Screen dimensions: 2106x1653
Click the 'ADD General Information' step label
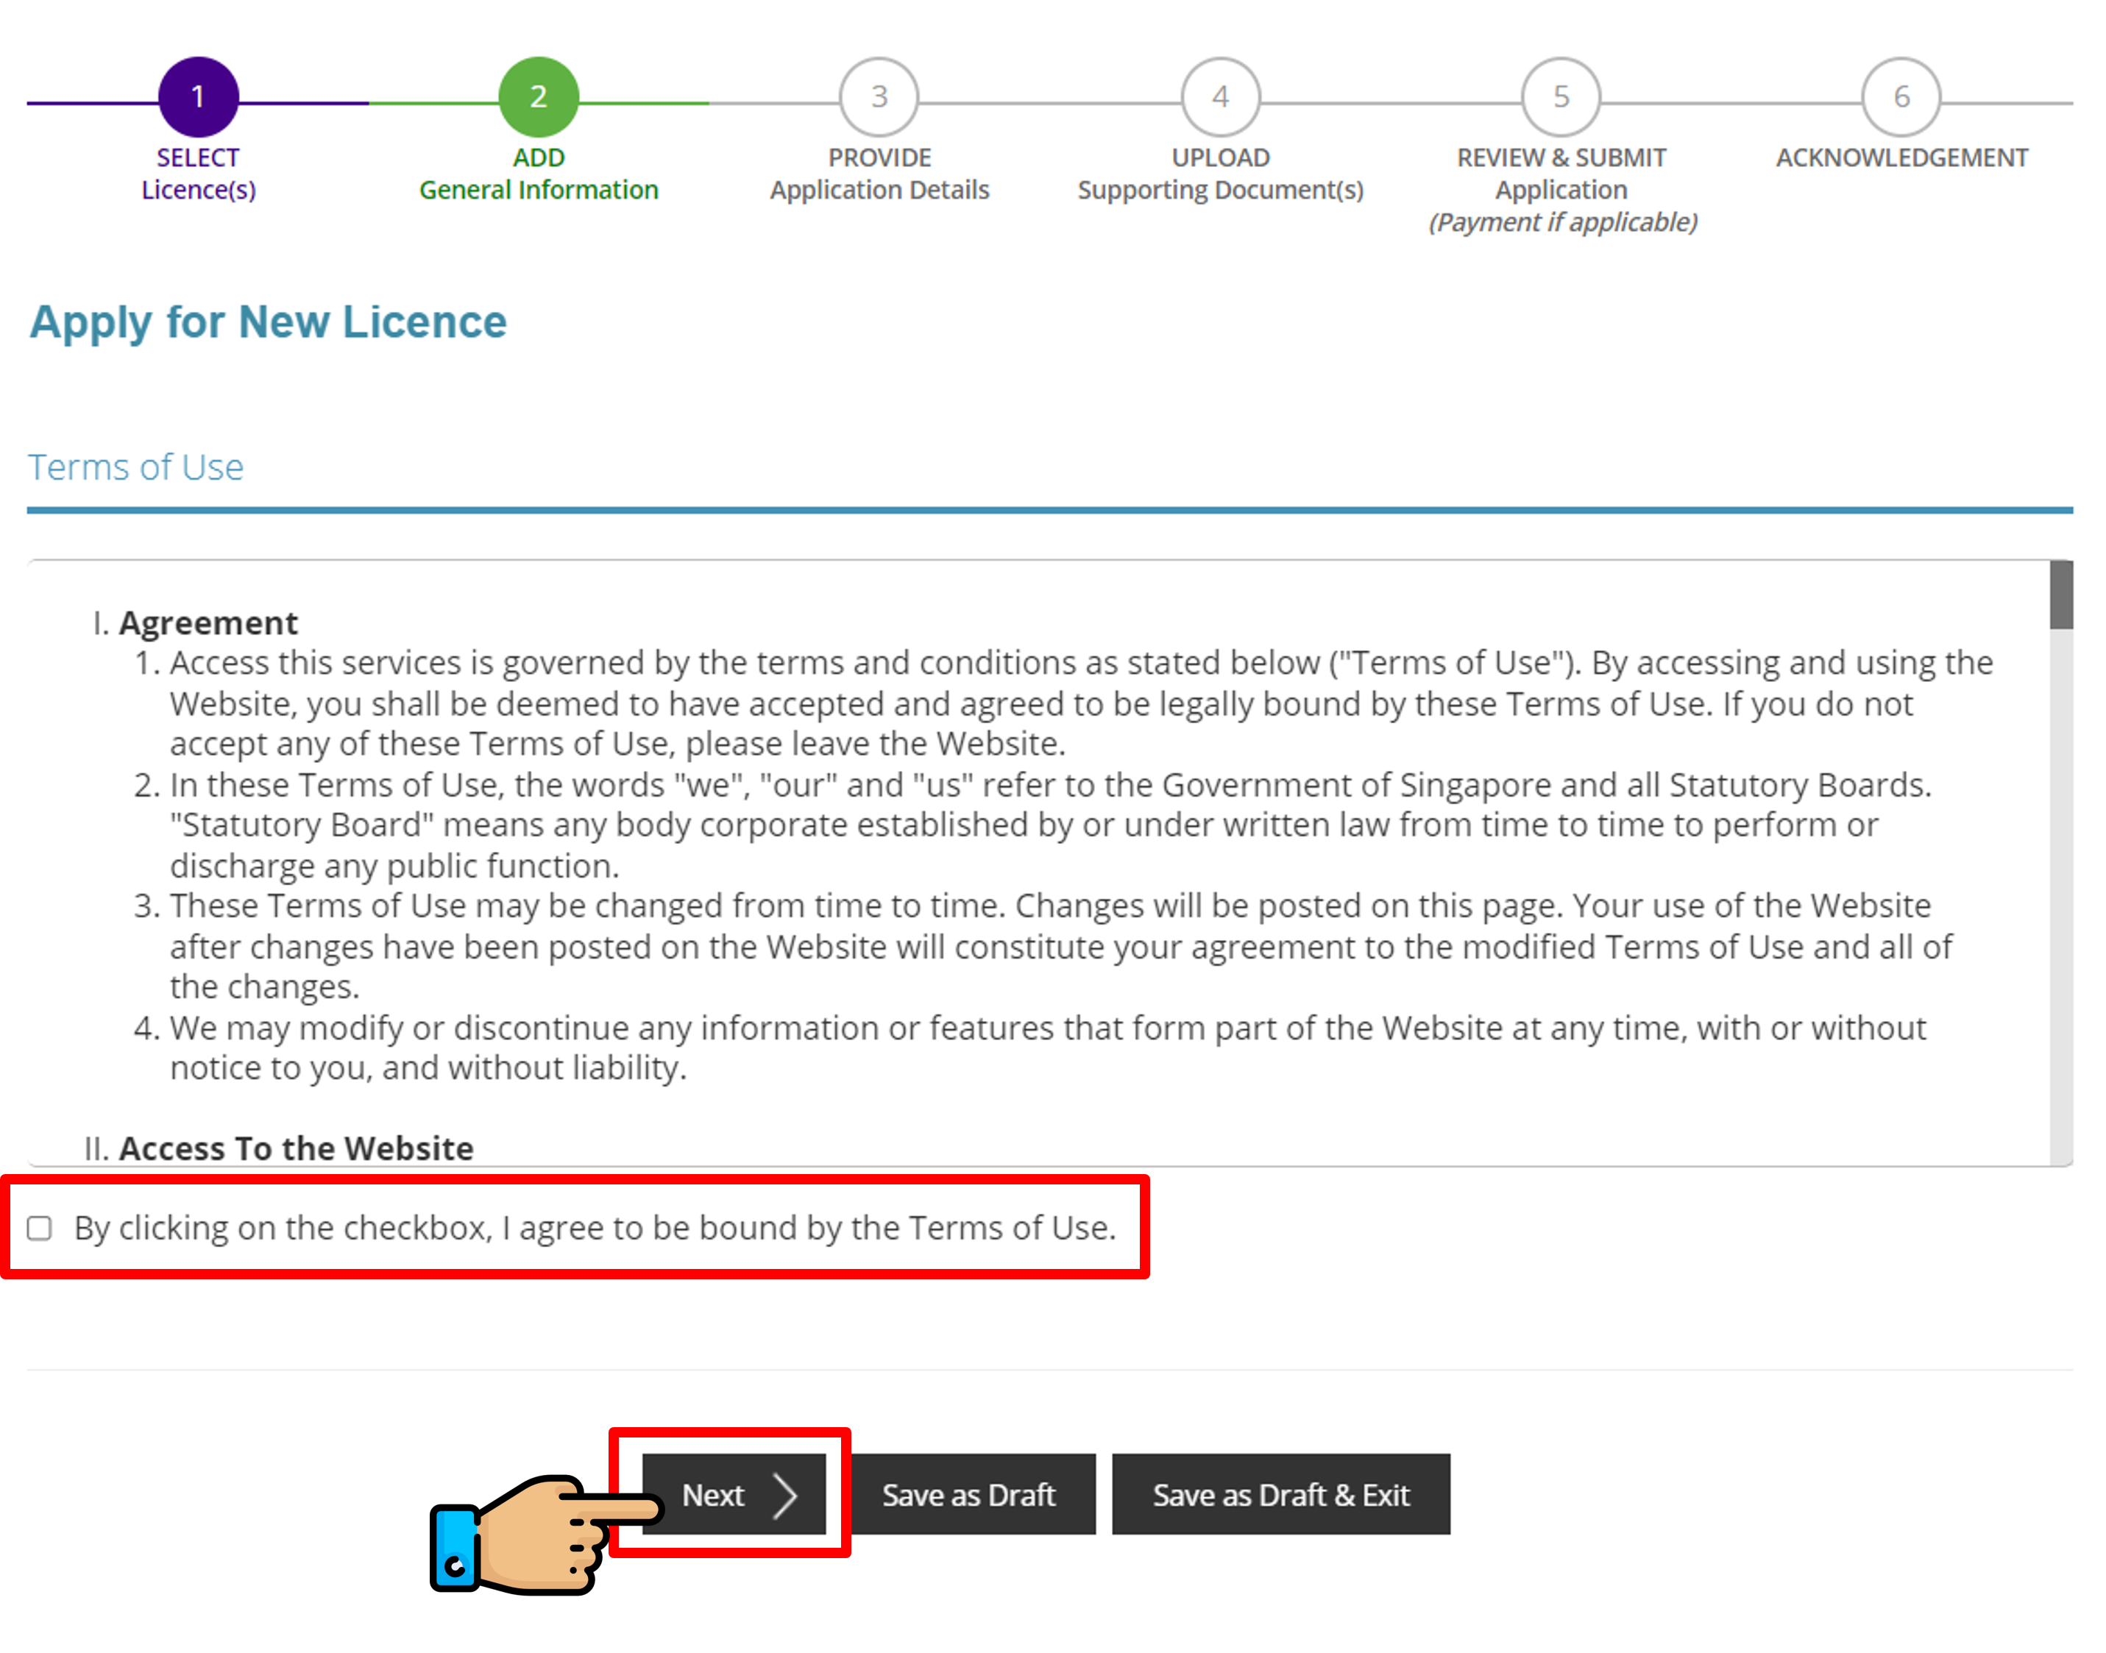click(539, 174)
